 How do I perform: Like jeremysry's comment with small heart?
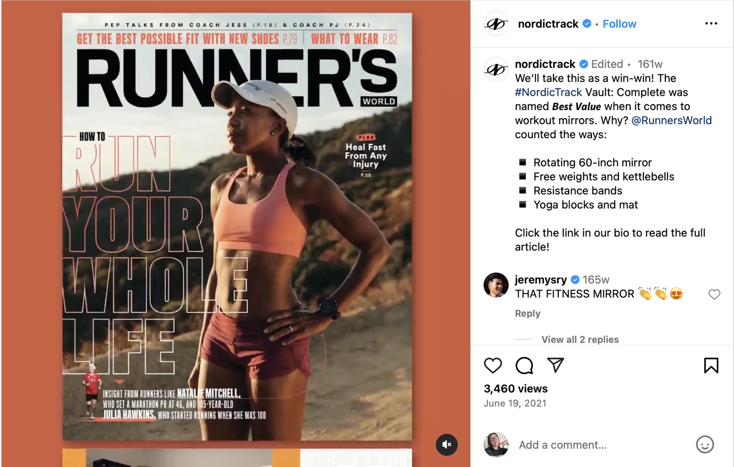coord(714,294)
